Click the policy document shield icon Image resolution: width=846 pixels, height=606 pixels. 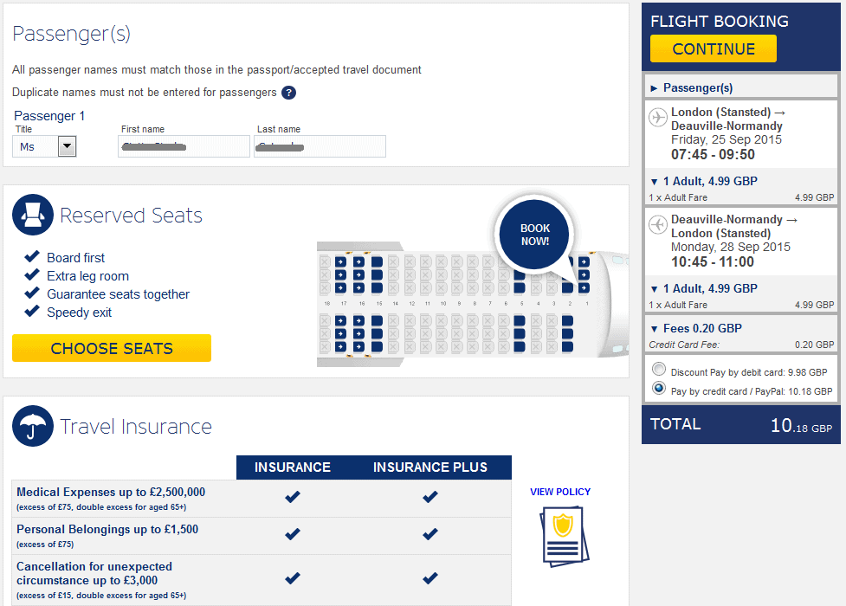564,537
